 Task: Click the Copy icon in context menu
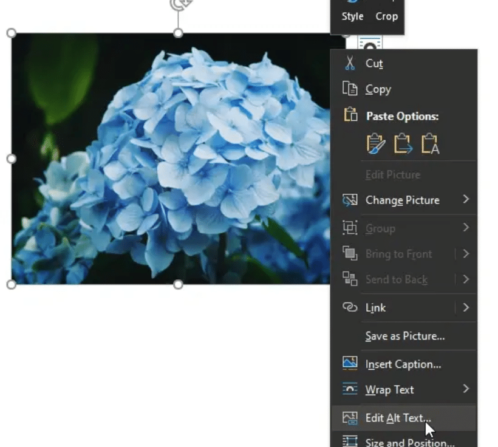pos(350,89)
